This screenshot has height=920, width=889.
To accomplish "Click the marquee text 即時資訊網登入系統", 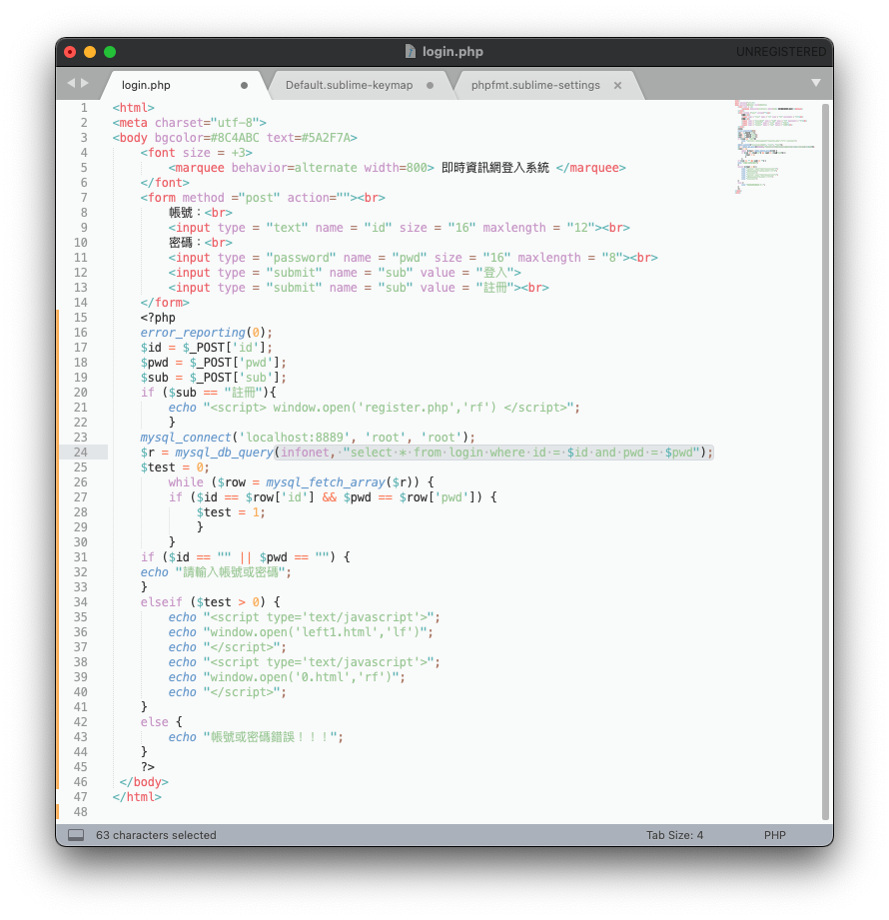I will (x=495, y=168).
